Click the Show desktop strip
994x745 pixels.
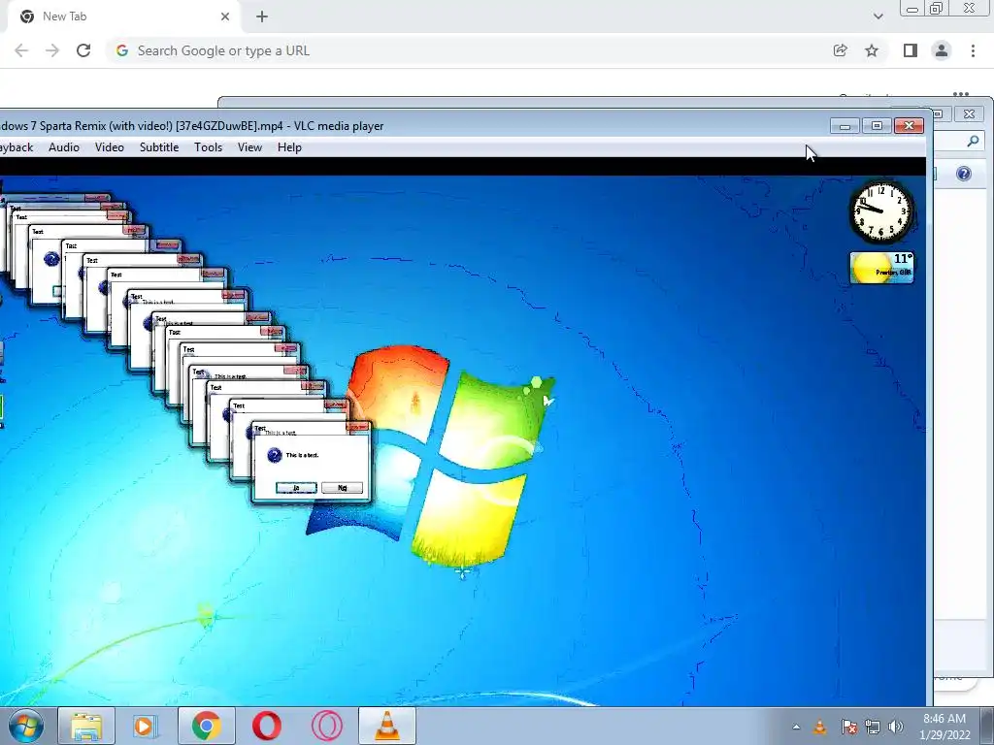tap(987, 726)
